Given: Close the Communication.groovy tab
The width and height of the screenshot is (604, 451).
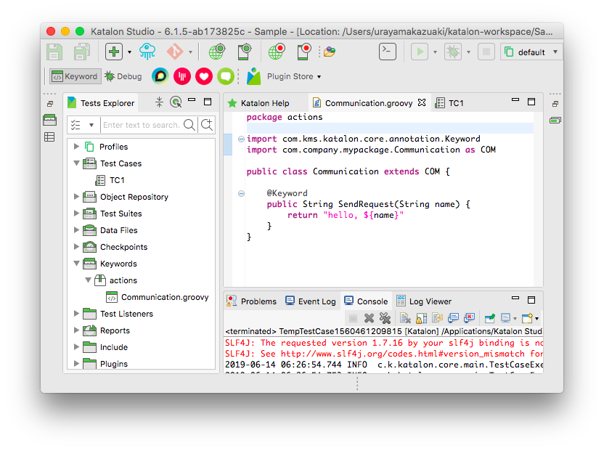Looking at the screenshot, I should tap(422, 102).
